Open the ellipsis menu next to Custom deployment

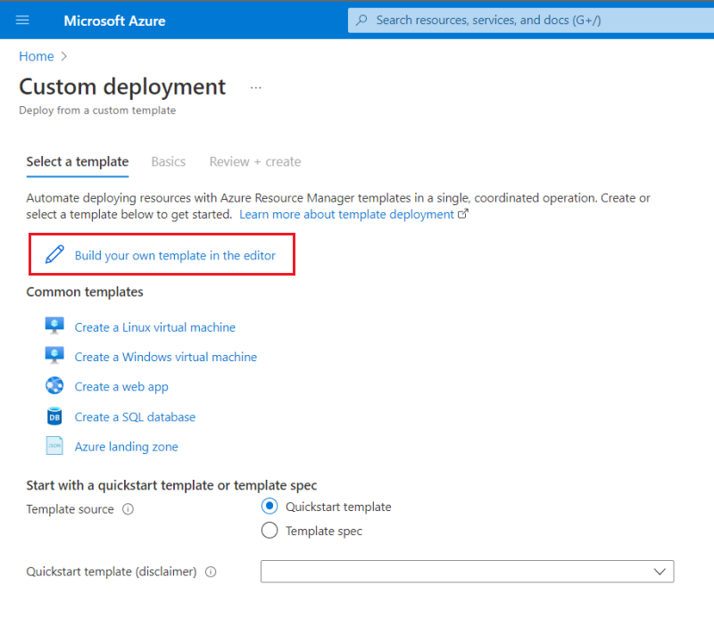coord(256,87)
